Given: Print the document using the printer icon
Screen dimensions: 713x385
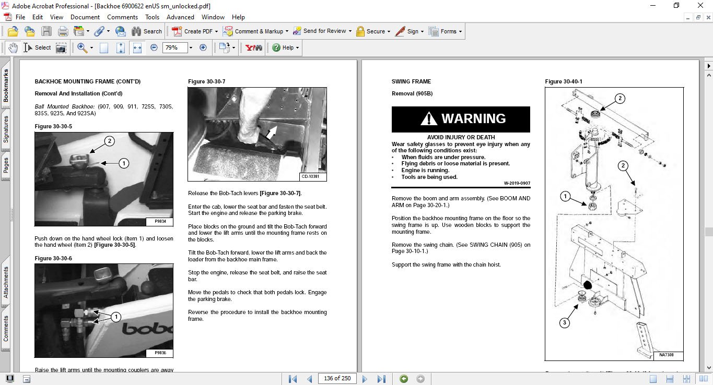Looking at the screenshot, I should click(x=63, y=31).
